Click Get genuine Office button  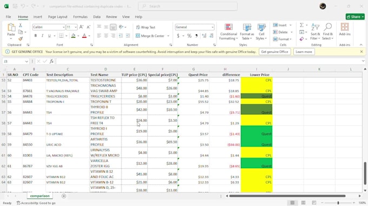[x=274, y=52]
